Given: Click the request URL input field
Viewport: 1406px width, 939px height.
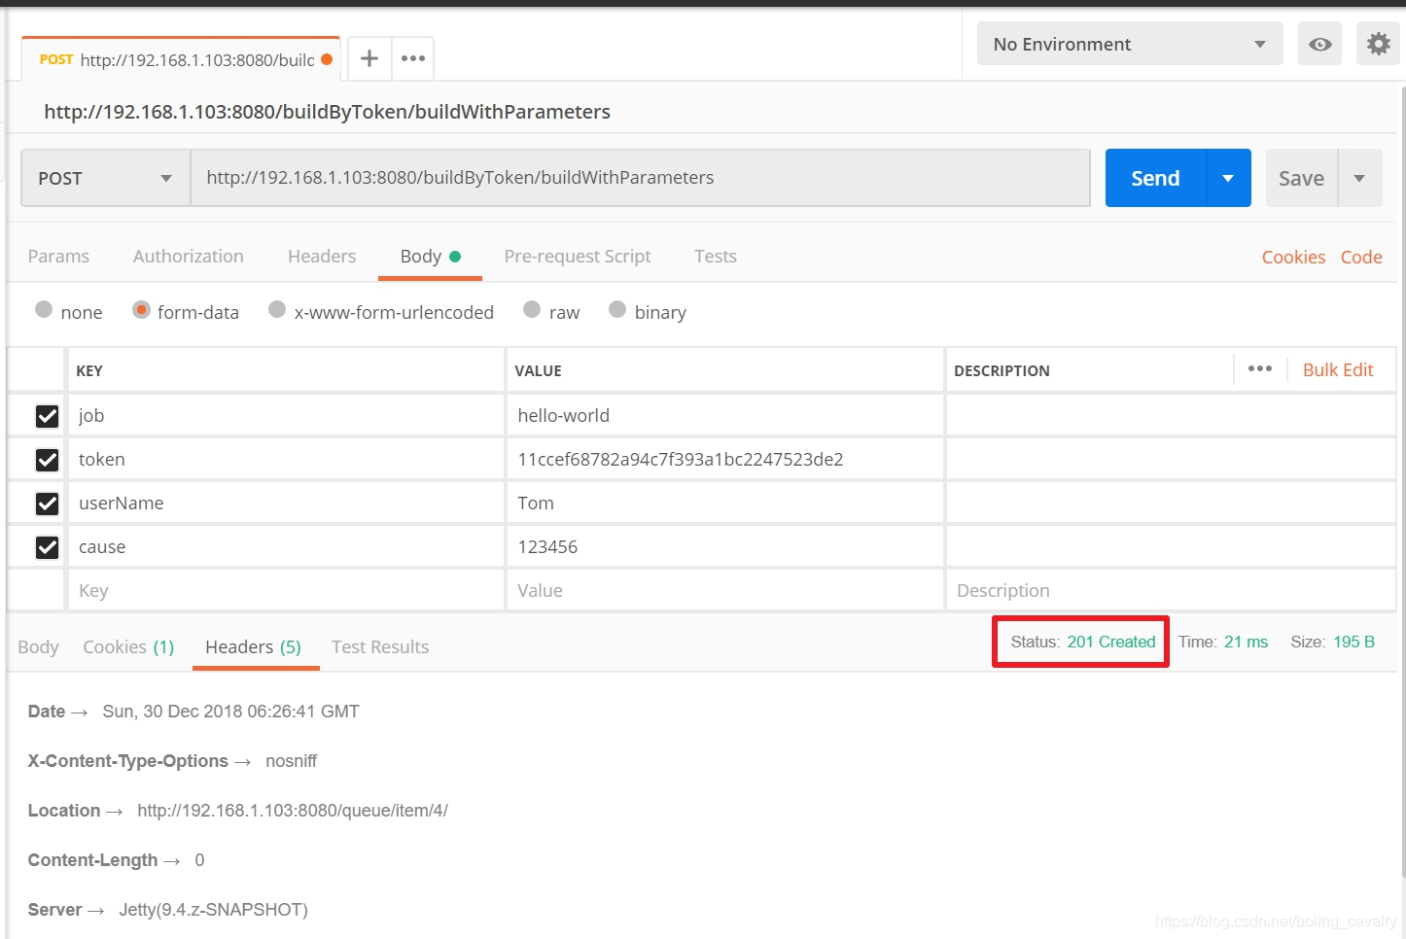Looking at the screenshot, I should tap(640, 178).
